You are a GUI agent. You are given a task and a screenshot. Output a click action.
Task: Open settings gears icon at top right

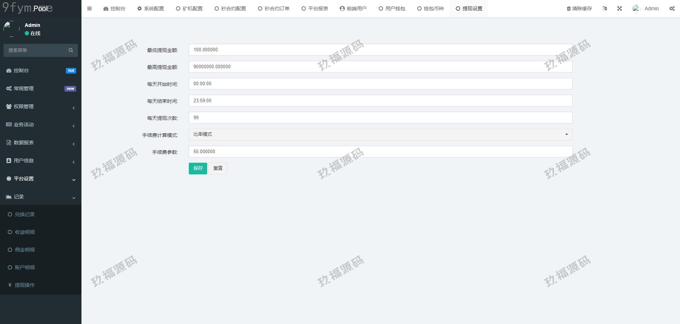pyautogui.click(x=672, y=8)
